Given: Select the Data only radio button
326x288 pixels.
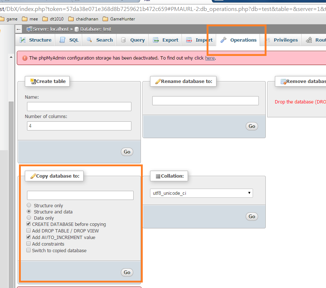Looking at the screenshot, I should click(29, 218).
